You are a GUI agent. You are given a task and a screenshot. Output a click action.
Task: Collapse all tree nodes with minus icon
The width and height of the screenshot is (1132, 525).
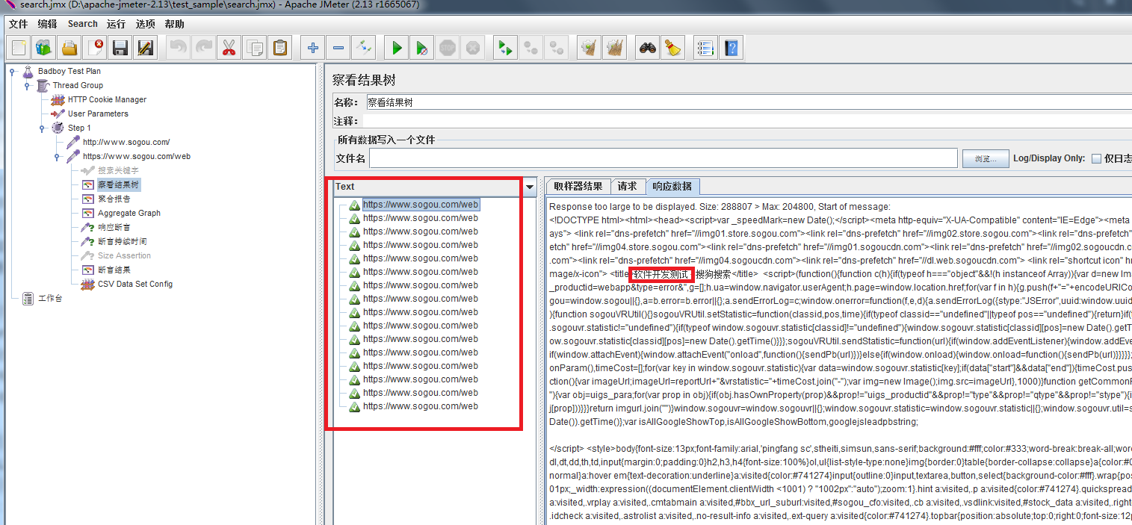coord(338,49)
